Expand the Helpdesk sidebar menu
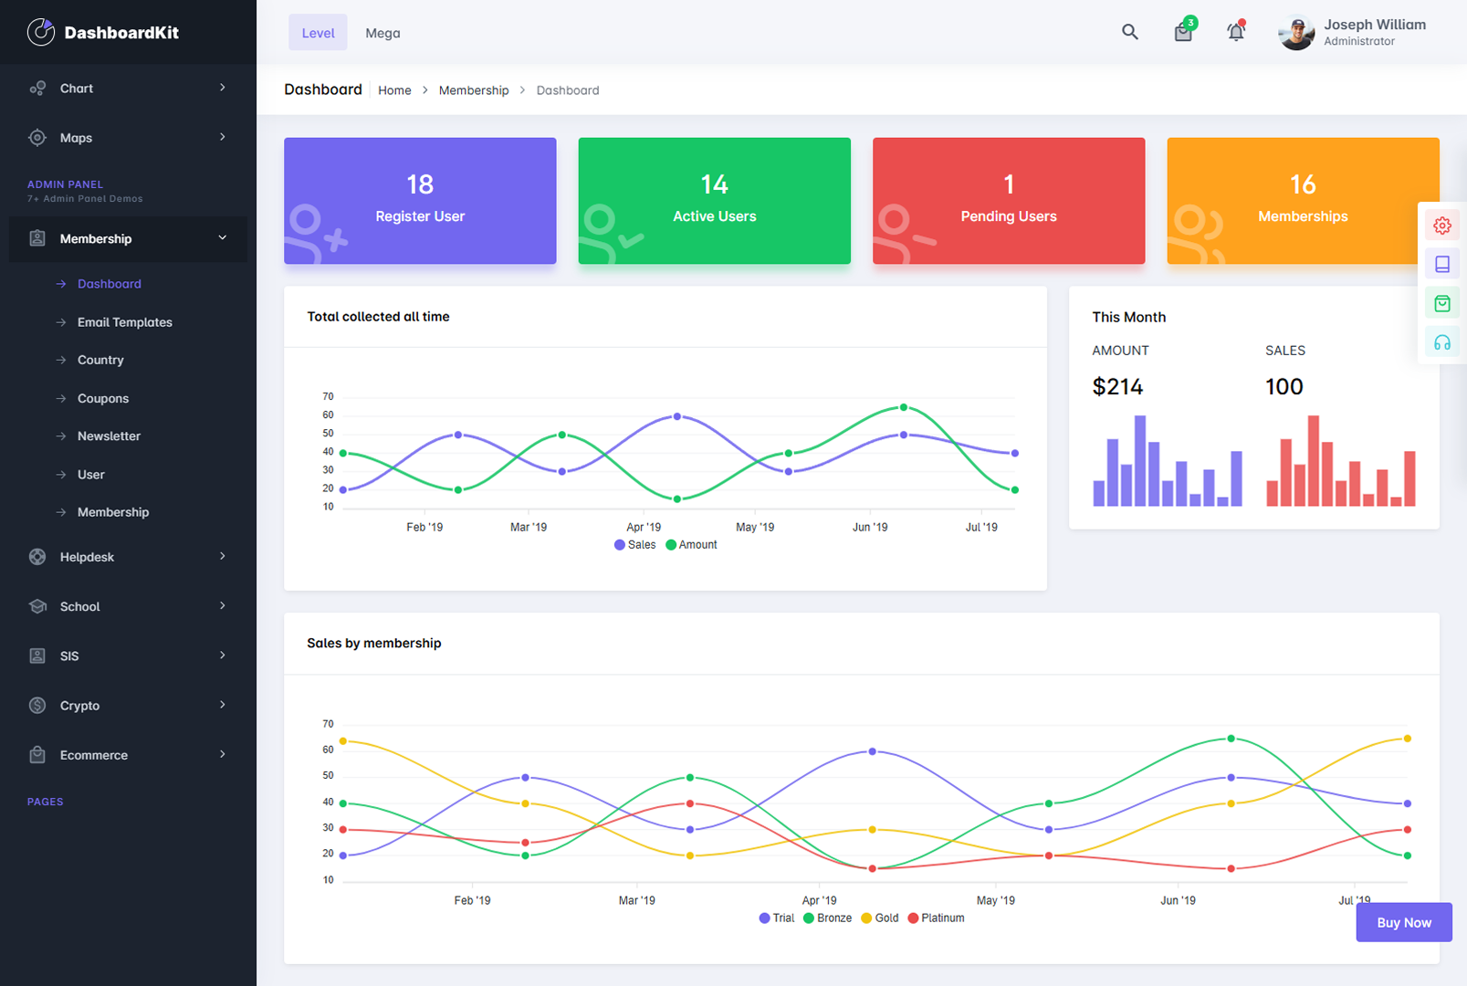The height and width of the screenshot is (986, 1467). click(x=128, y=557)
